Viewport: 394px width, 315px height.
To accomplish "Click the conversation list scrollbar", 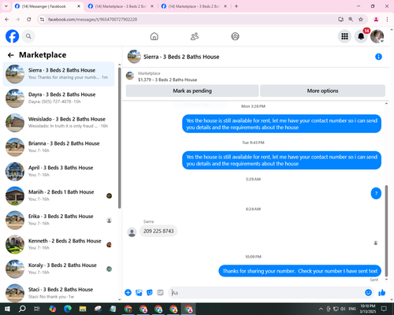I will (120, 138).
